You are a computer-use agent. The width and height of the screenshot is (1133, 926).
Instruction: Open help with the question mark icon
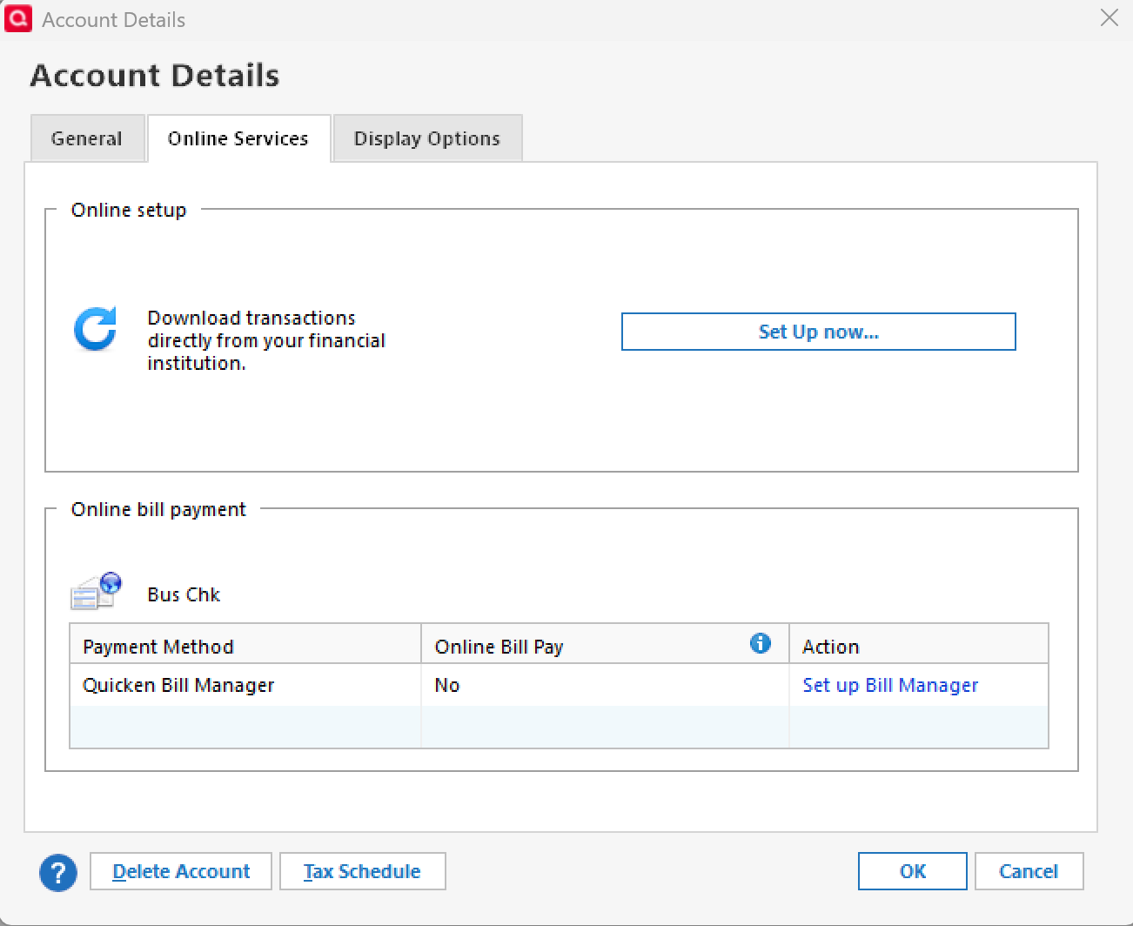pos(58,872)
